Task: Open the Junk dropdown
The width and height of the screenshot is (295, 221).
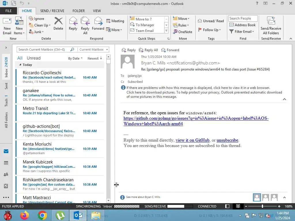Action: (36, 32)
